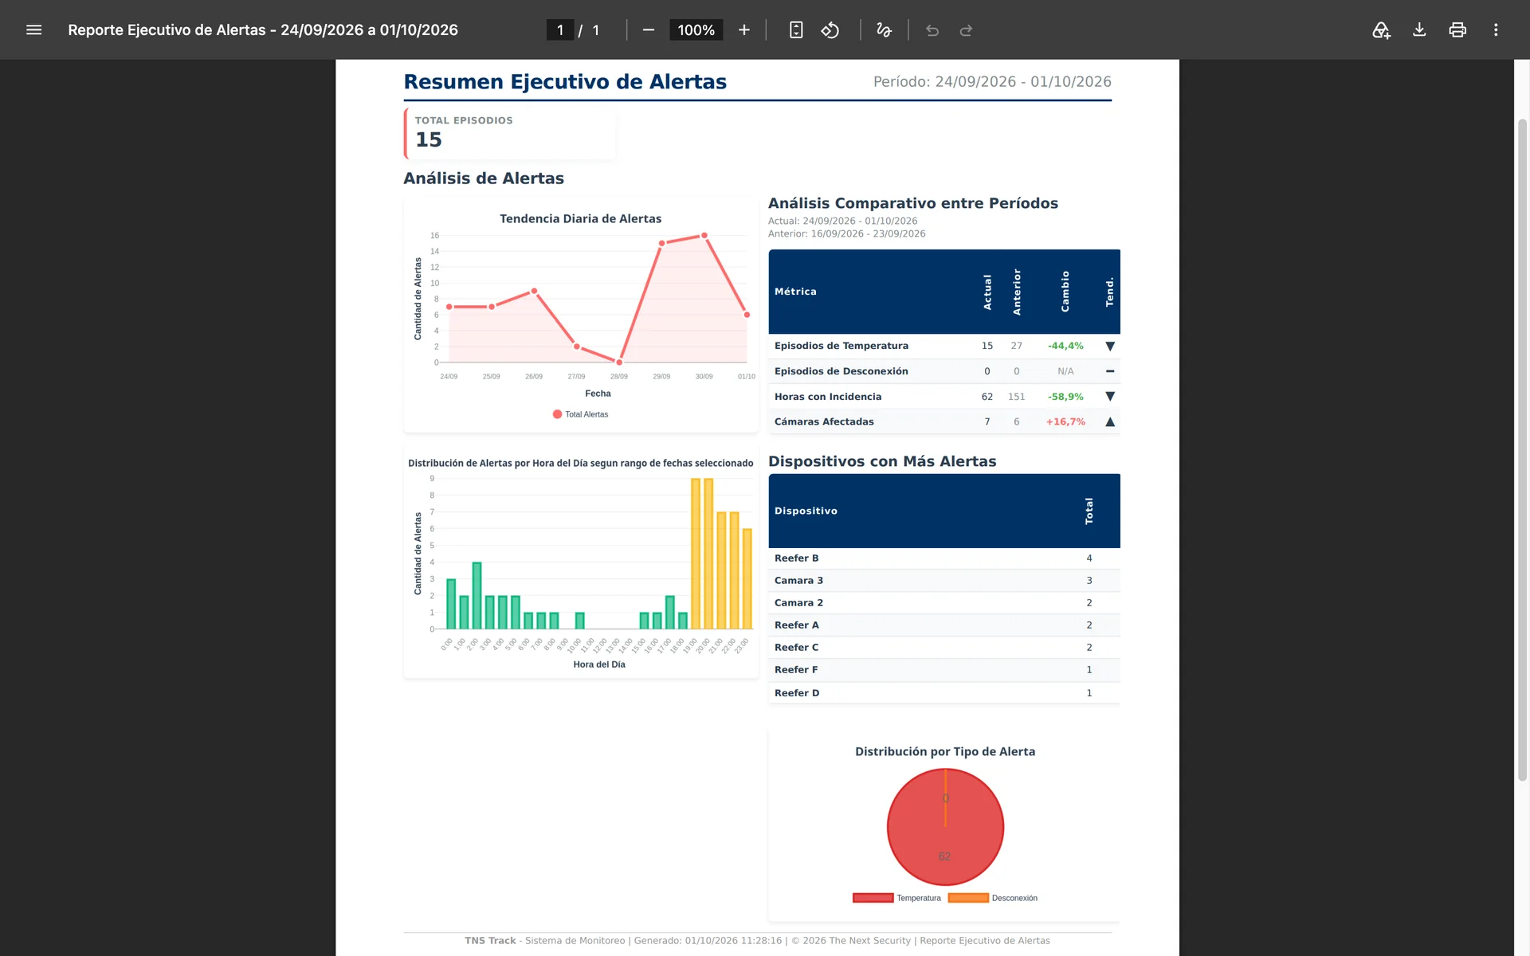Select the Camara 2 device row
Screen dimensions: 1530x956
click(x=944, y=603)
